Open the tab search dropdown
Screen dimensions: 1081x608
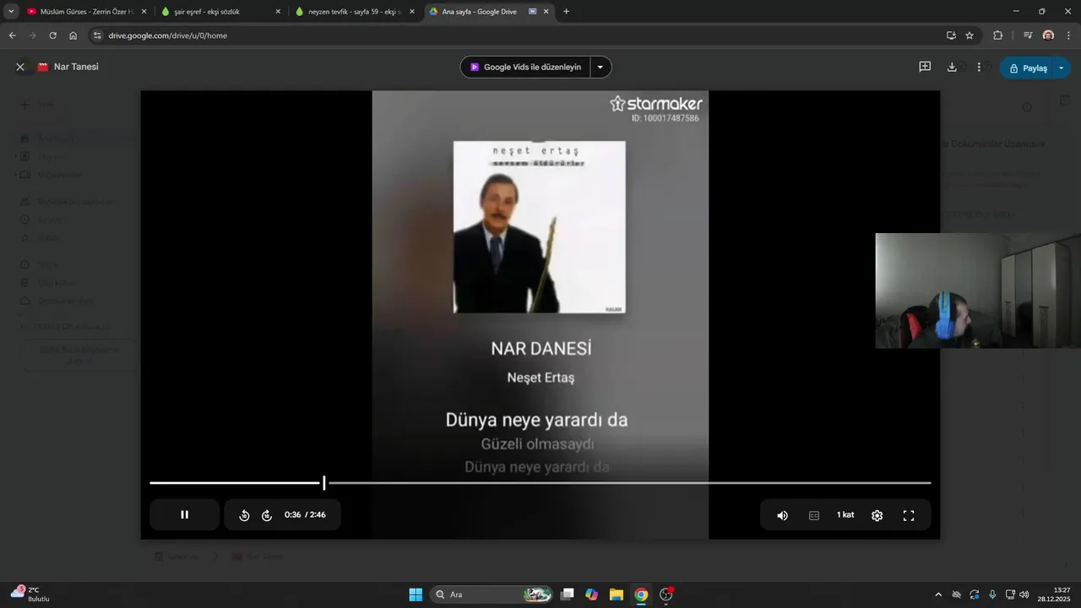[x=11, y=12]
